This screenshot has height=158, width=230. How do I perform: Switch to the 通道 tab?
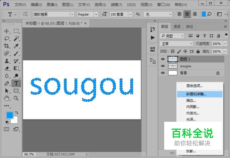pyautogui.click(x=177, y=26)
